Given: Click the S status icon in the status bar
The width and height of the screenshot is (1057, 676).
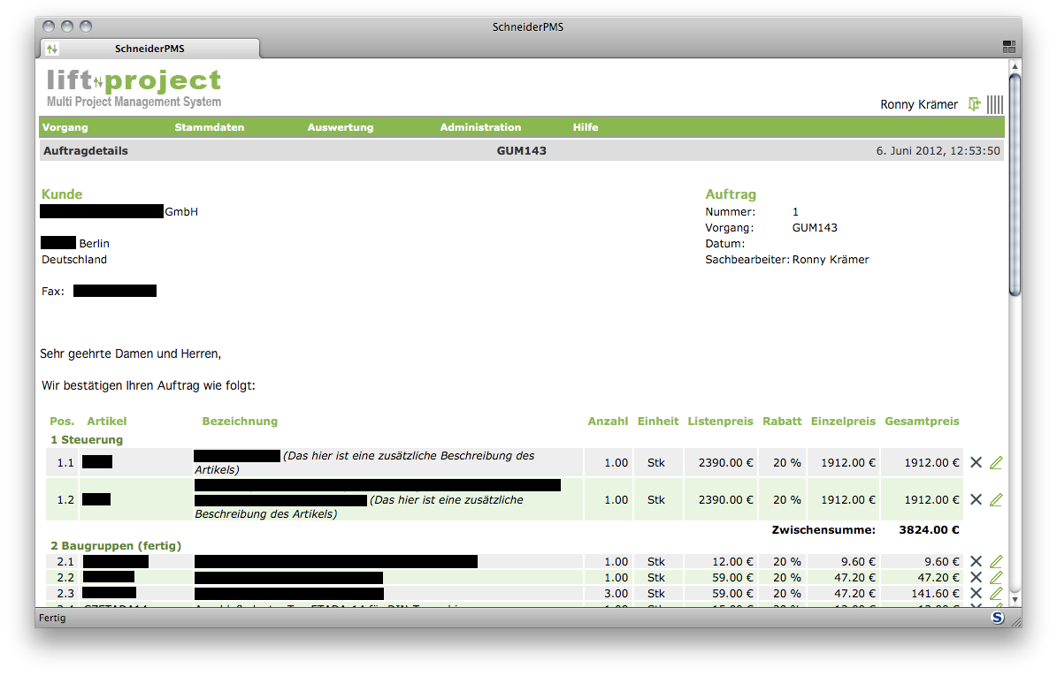Looking at the screenshot, I should [x=998, y=618].
